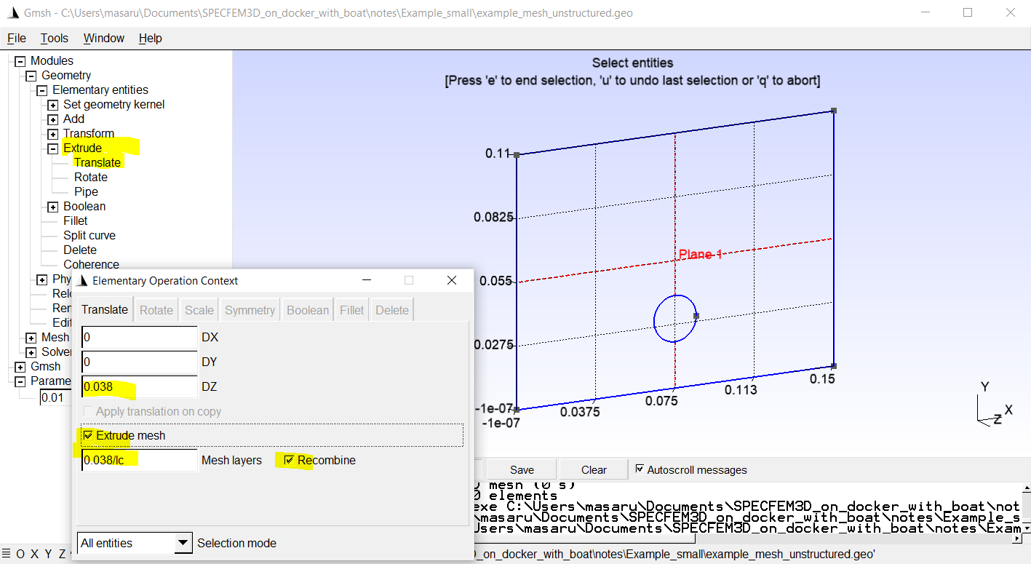Image resolution: width=1031 pixels, height=564 pixels.
Task: Disable Autoscroll messages checkbox
Action: 640,469
